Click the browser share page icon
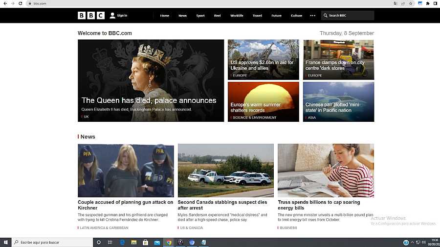This screenshot has width=440, height=247. tap(403, 3)
